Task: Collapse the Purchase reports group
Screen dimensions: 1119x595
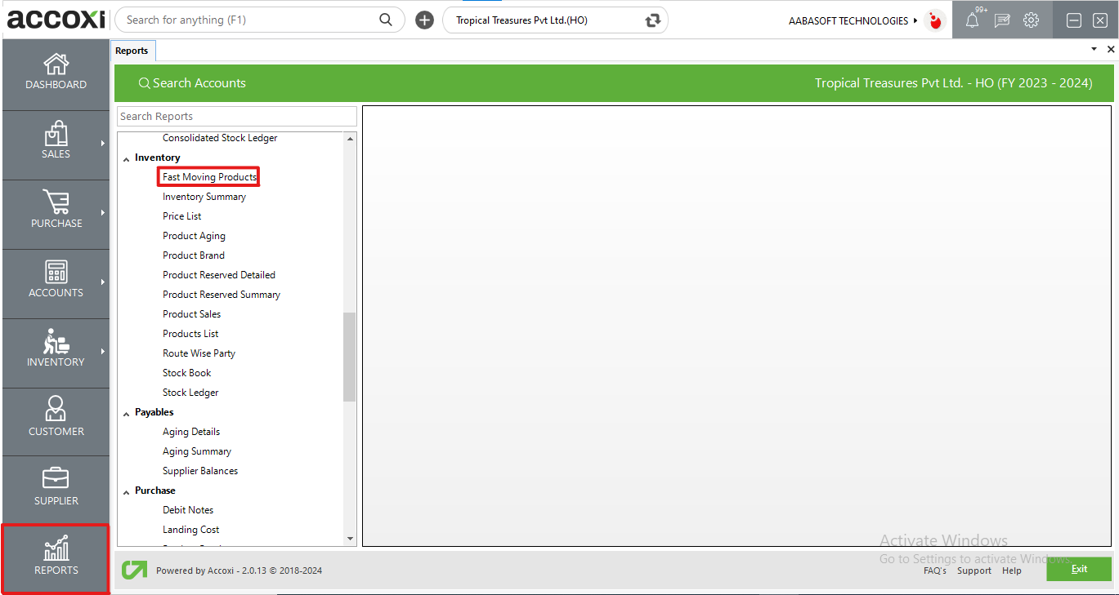Action: click(x=127, y=491)
